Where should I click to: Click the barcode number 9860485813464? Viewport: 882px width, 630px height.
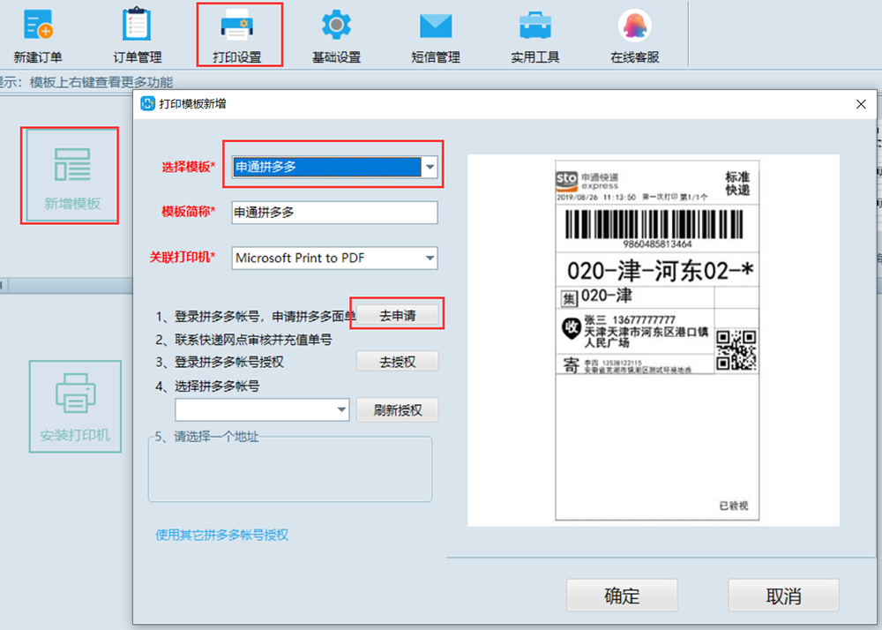click(x=657, y=244)
